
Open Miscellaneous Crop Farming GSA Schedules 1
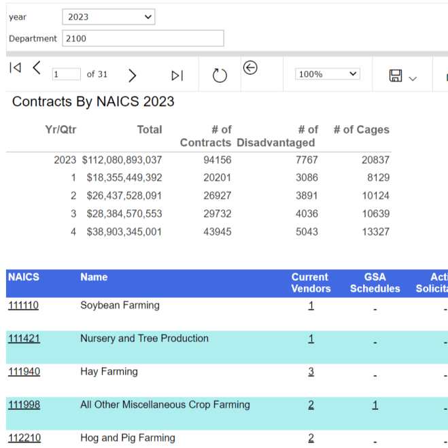click(x=375, y=405)
